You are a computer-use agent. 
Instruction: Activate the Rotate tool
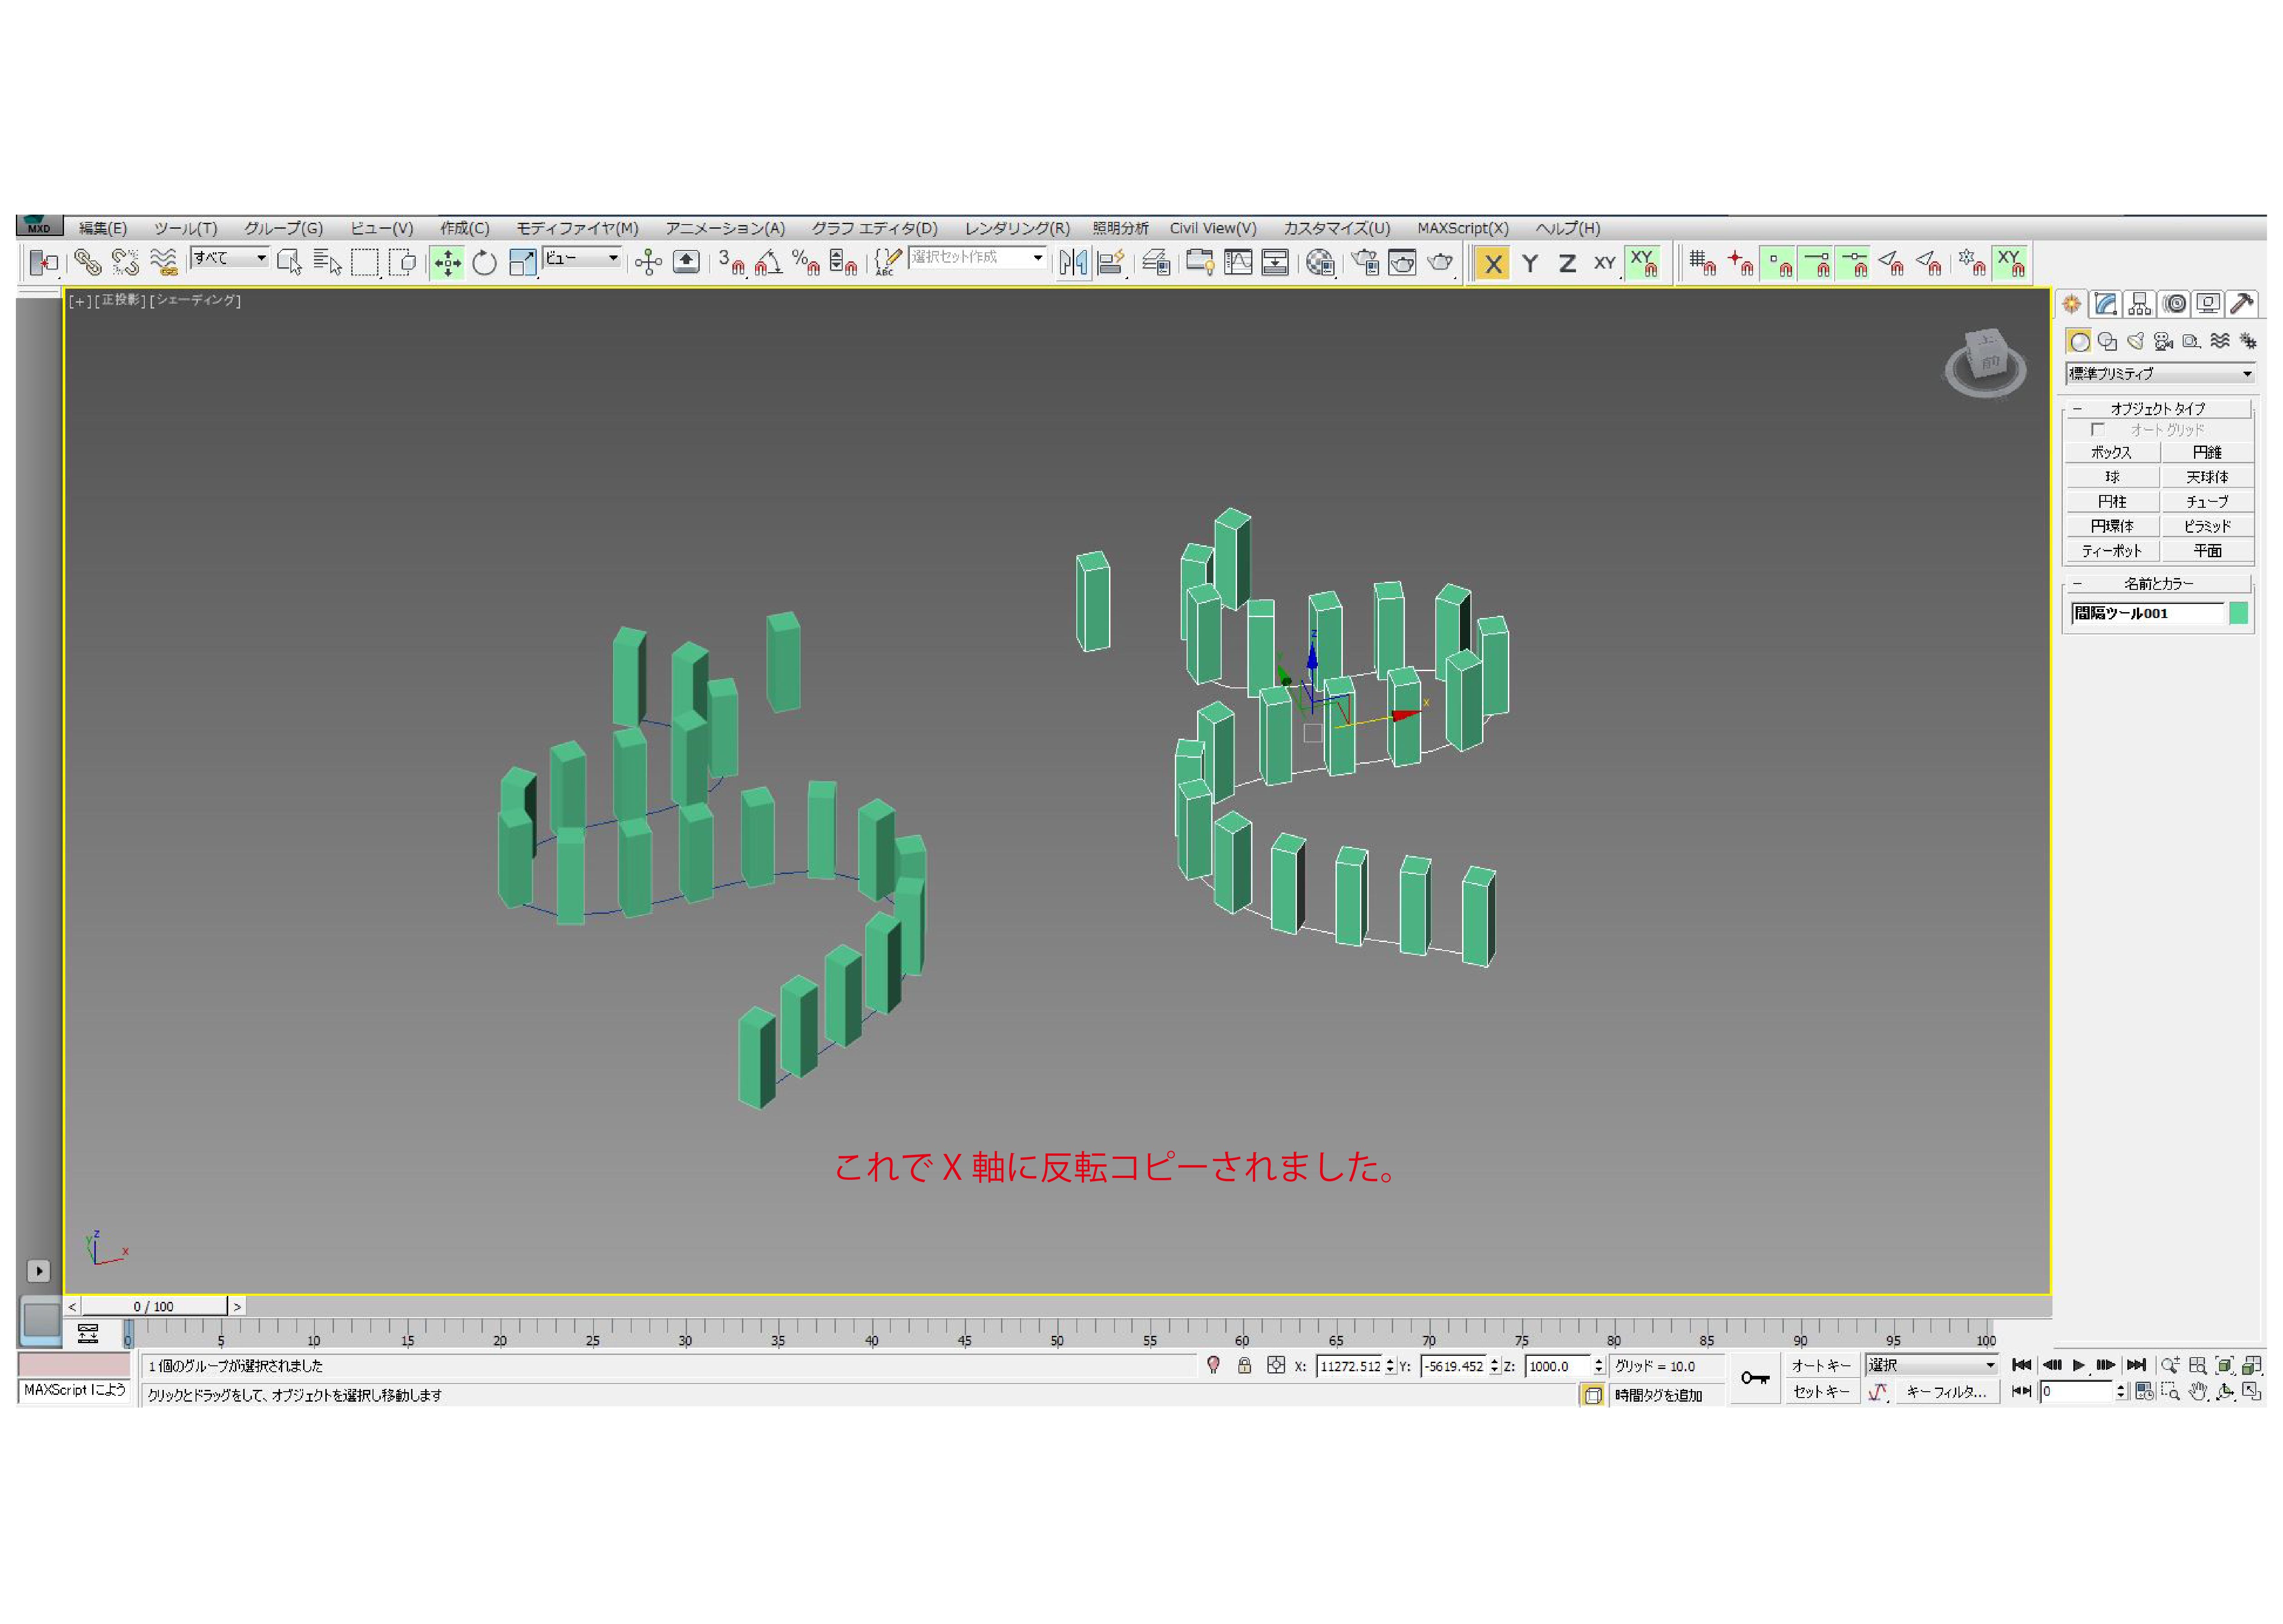click(x=485, y=263)
